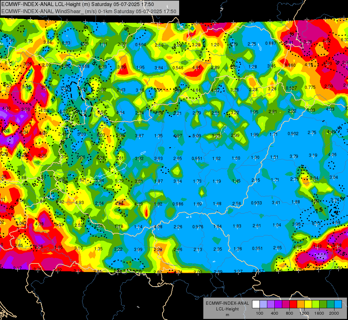Click the wind shear value 5.75

click(298, 270)
